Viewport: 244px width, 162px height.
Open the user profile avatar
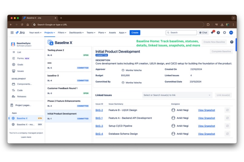(x=231, y=33)
